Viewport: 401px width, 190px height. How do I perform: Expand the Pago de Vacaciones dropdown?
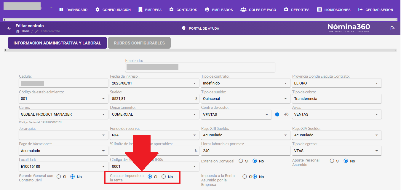[63, 151]
